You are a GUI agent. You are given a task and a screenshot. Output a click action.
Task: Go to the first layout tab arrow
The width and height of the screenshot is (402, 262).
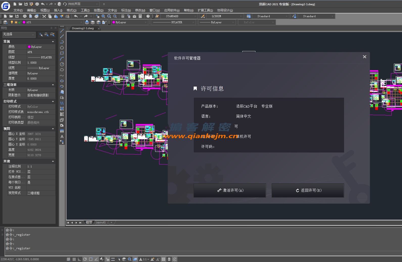pyautogui.click(x=68, y=223)
